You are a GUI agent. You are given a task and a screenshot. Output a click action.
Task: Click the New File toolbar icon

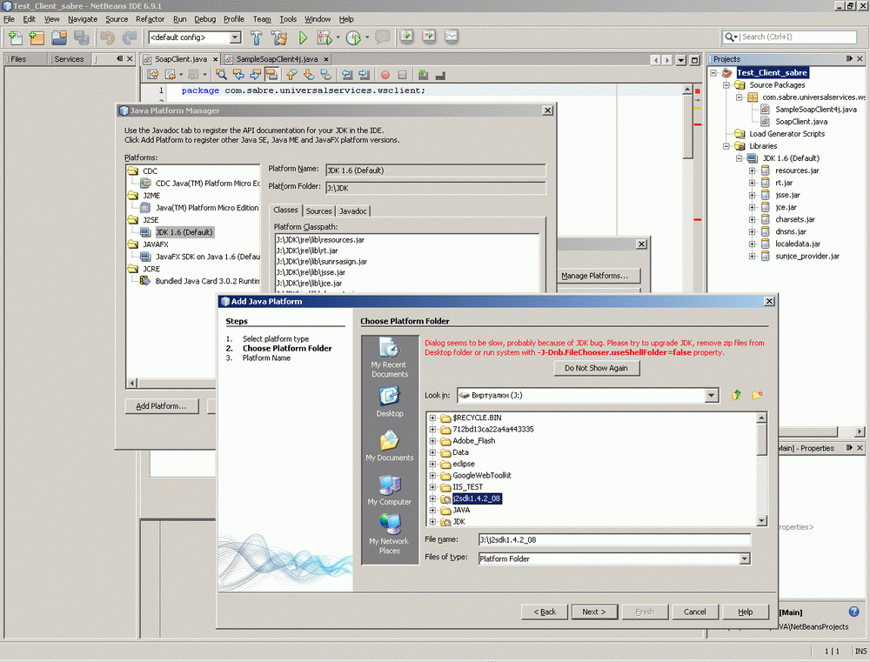point(16,37)
